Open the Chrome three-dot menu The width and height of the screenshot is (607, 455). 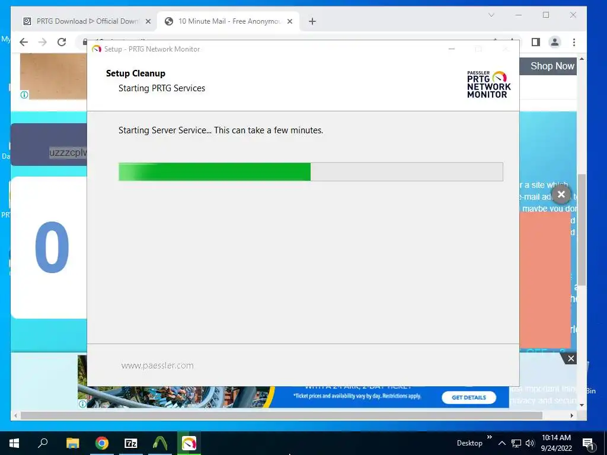tap(574, 42)
